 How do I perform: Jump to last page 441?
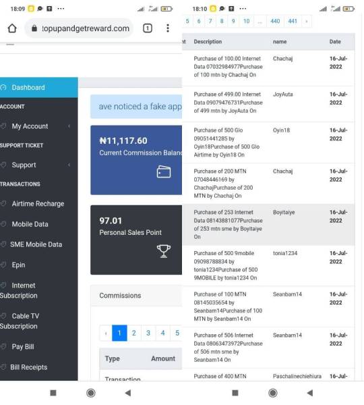(293, 21)
